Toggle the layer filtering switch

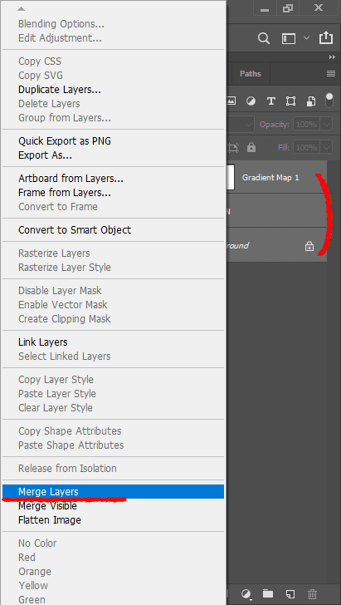(329, 100)
